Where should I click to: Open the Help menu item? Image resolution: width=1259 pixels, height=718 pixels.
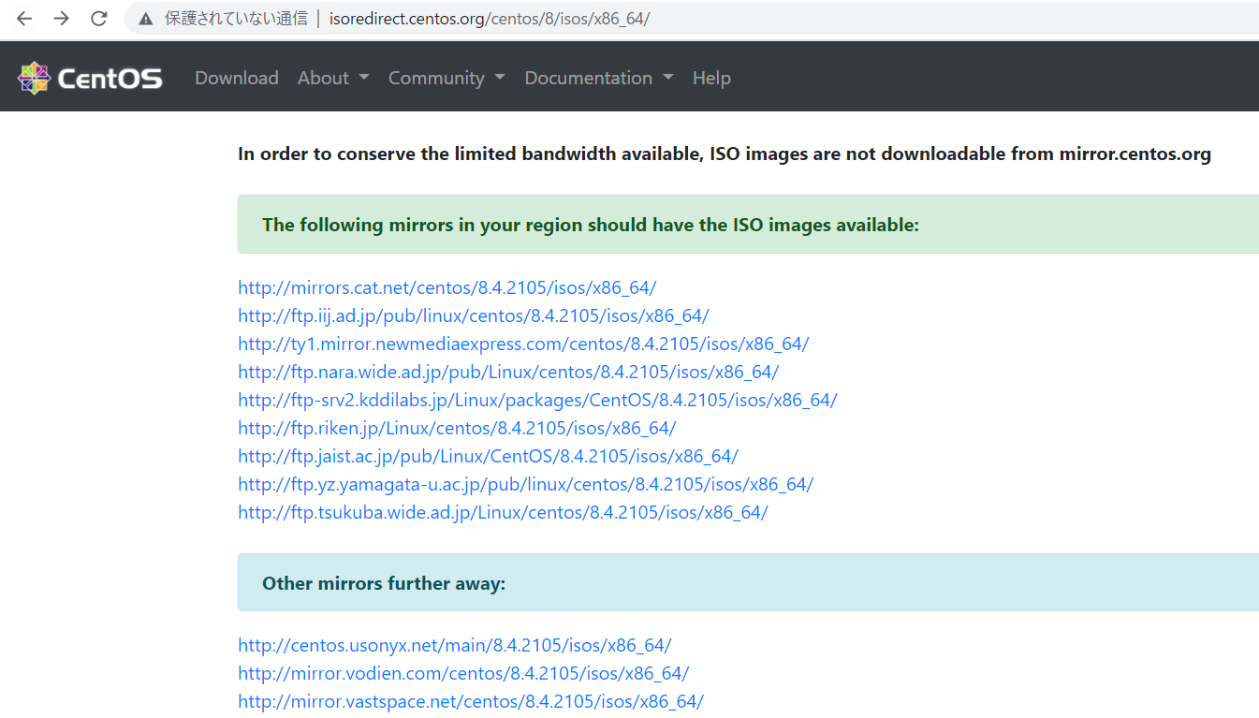[711, 79]
